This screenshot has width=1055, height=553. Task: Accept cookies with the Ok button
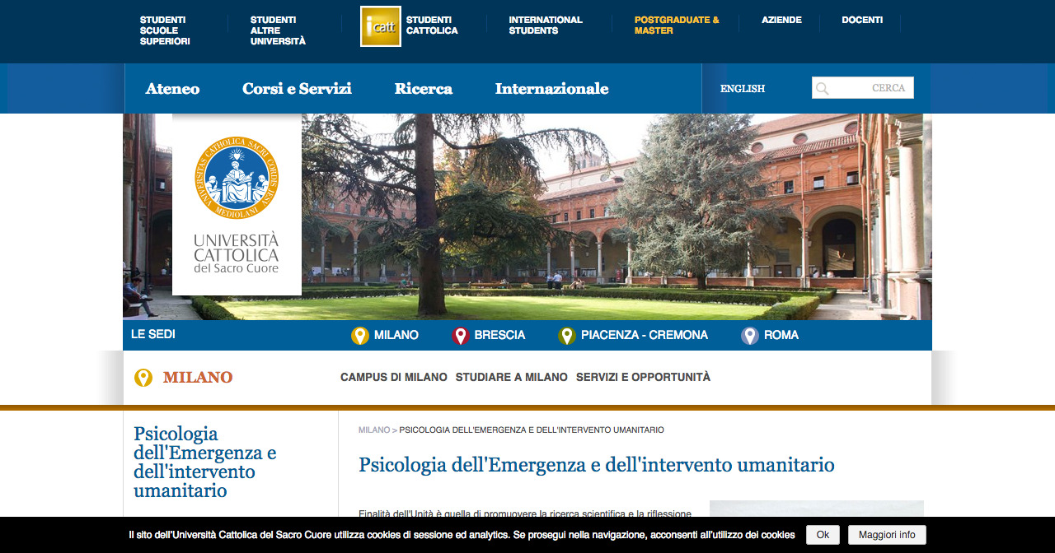point(823,535)
